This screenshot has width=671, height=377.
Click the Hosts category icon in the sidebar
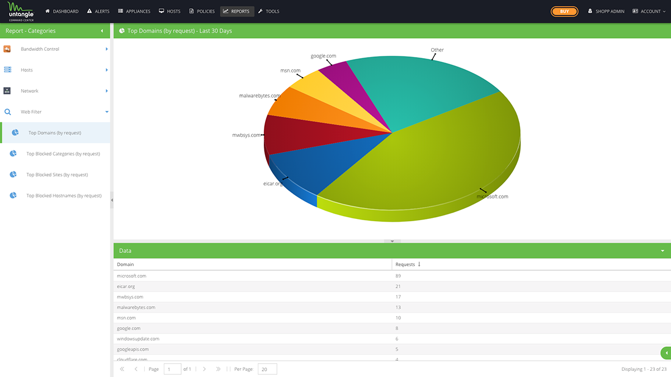point(8,70)
